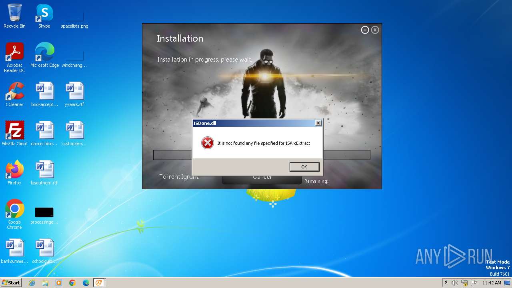This screenshot has height=288, width=512.
Task: Select the Firefox desktop shortcut
Action: [14, 173]
